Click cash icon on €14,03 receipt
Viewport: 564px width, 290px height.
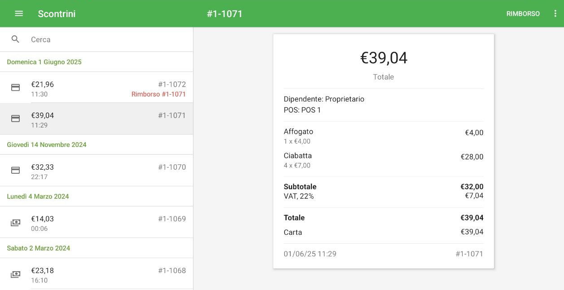tap(15, 222)
